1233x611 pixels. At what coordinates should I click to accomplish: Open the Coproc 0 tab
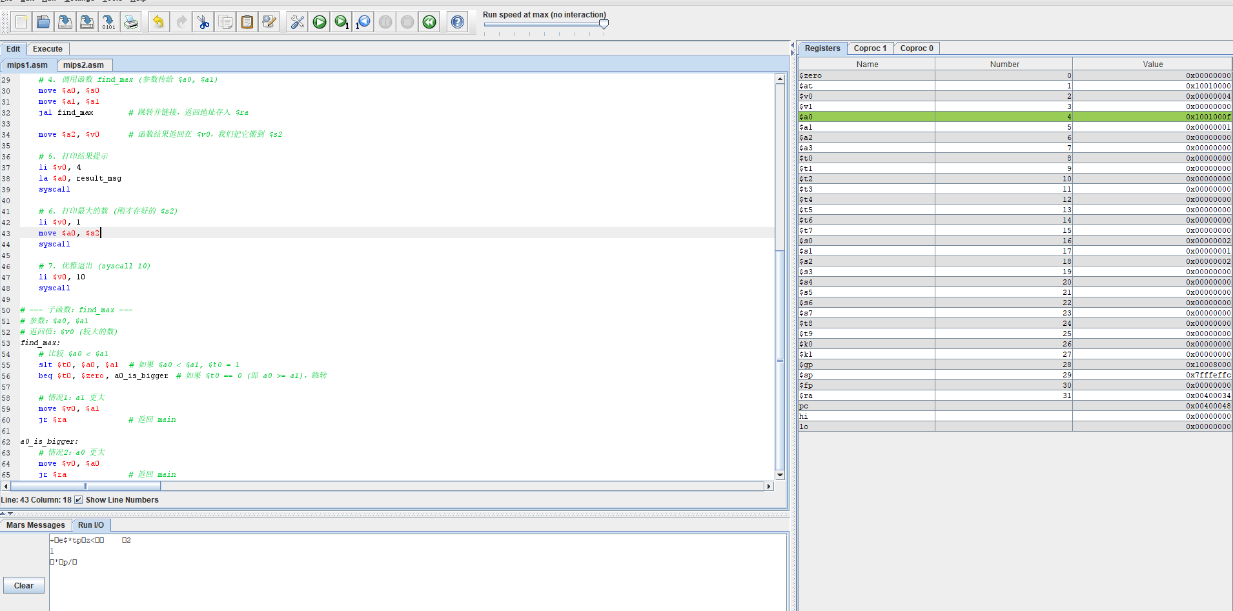click(x=917, y=48)
